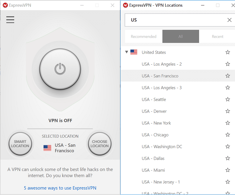Star USA - San Francisco
The image size is (235, 195).
(228, 76)
